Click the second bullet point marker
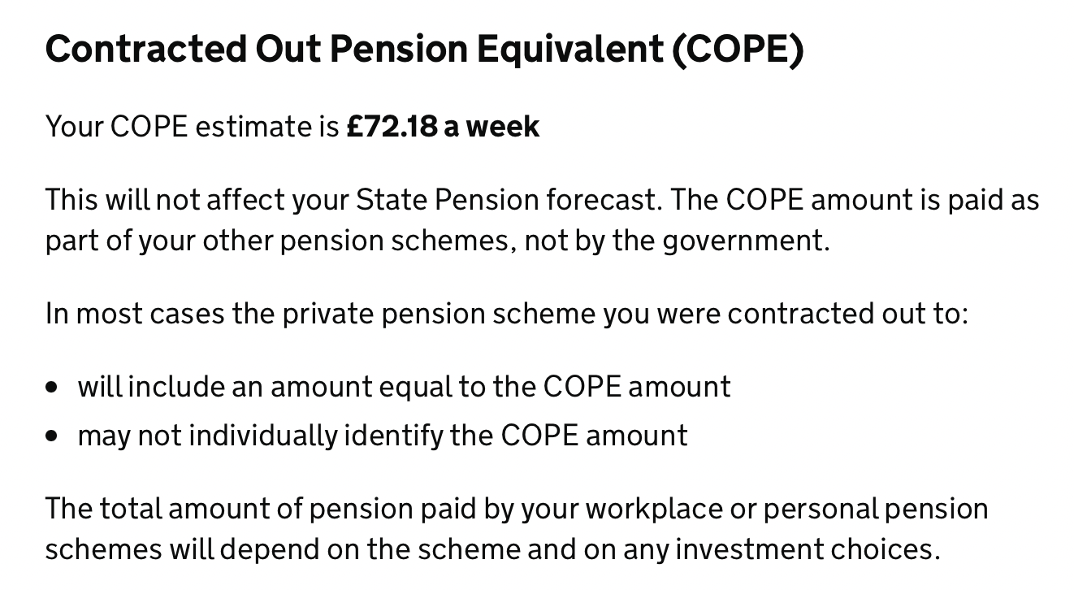This screenshot has height=590, width=1074. pyautogui.click(x=53, y=436)
